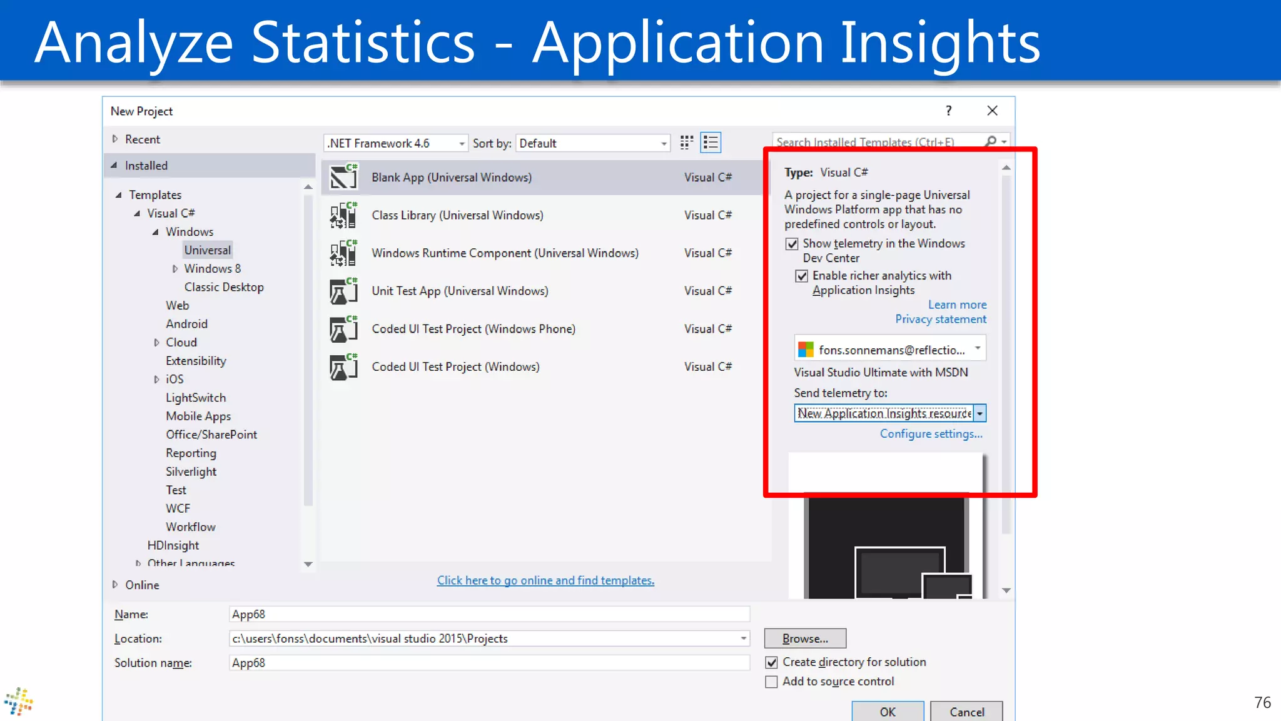Click the details pane scroll-up arrow
The image size is (1281, 721).
[x=1006, y=168]
